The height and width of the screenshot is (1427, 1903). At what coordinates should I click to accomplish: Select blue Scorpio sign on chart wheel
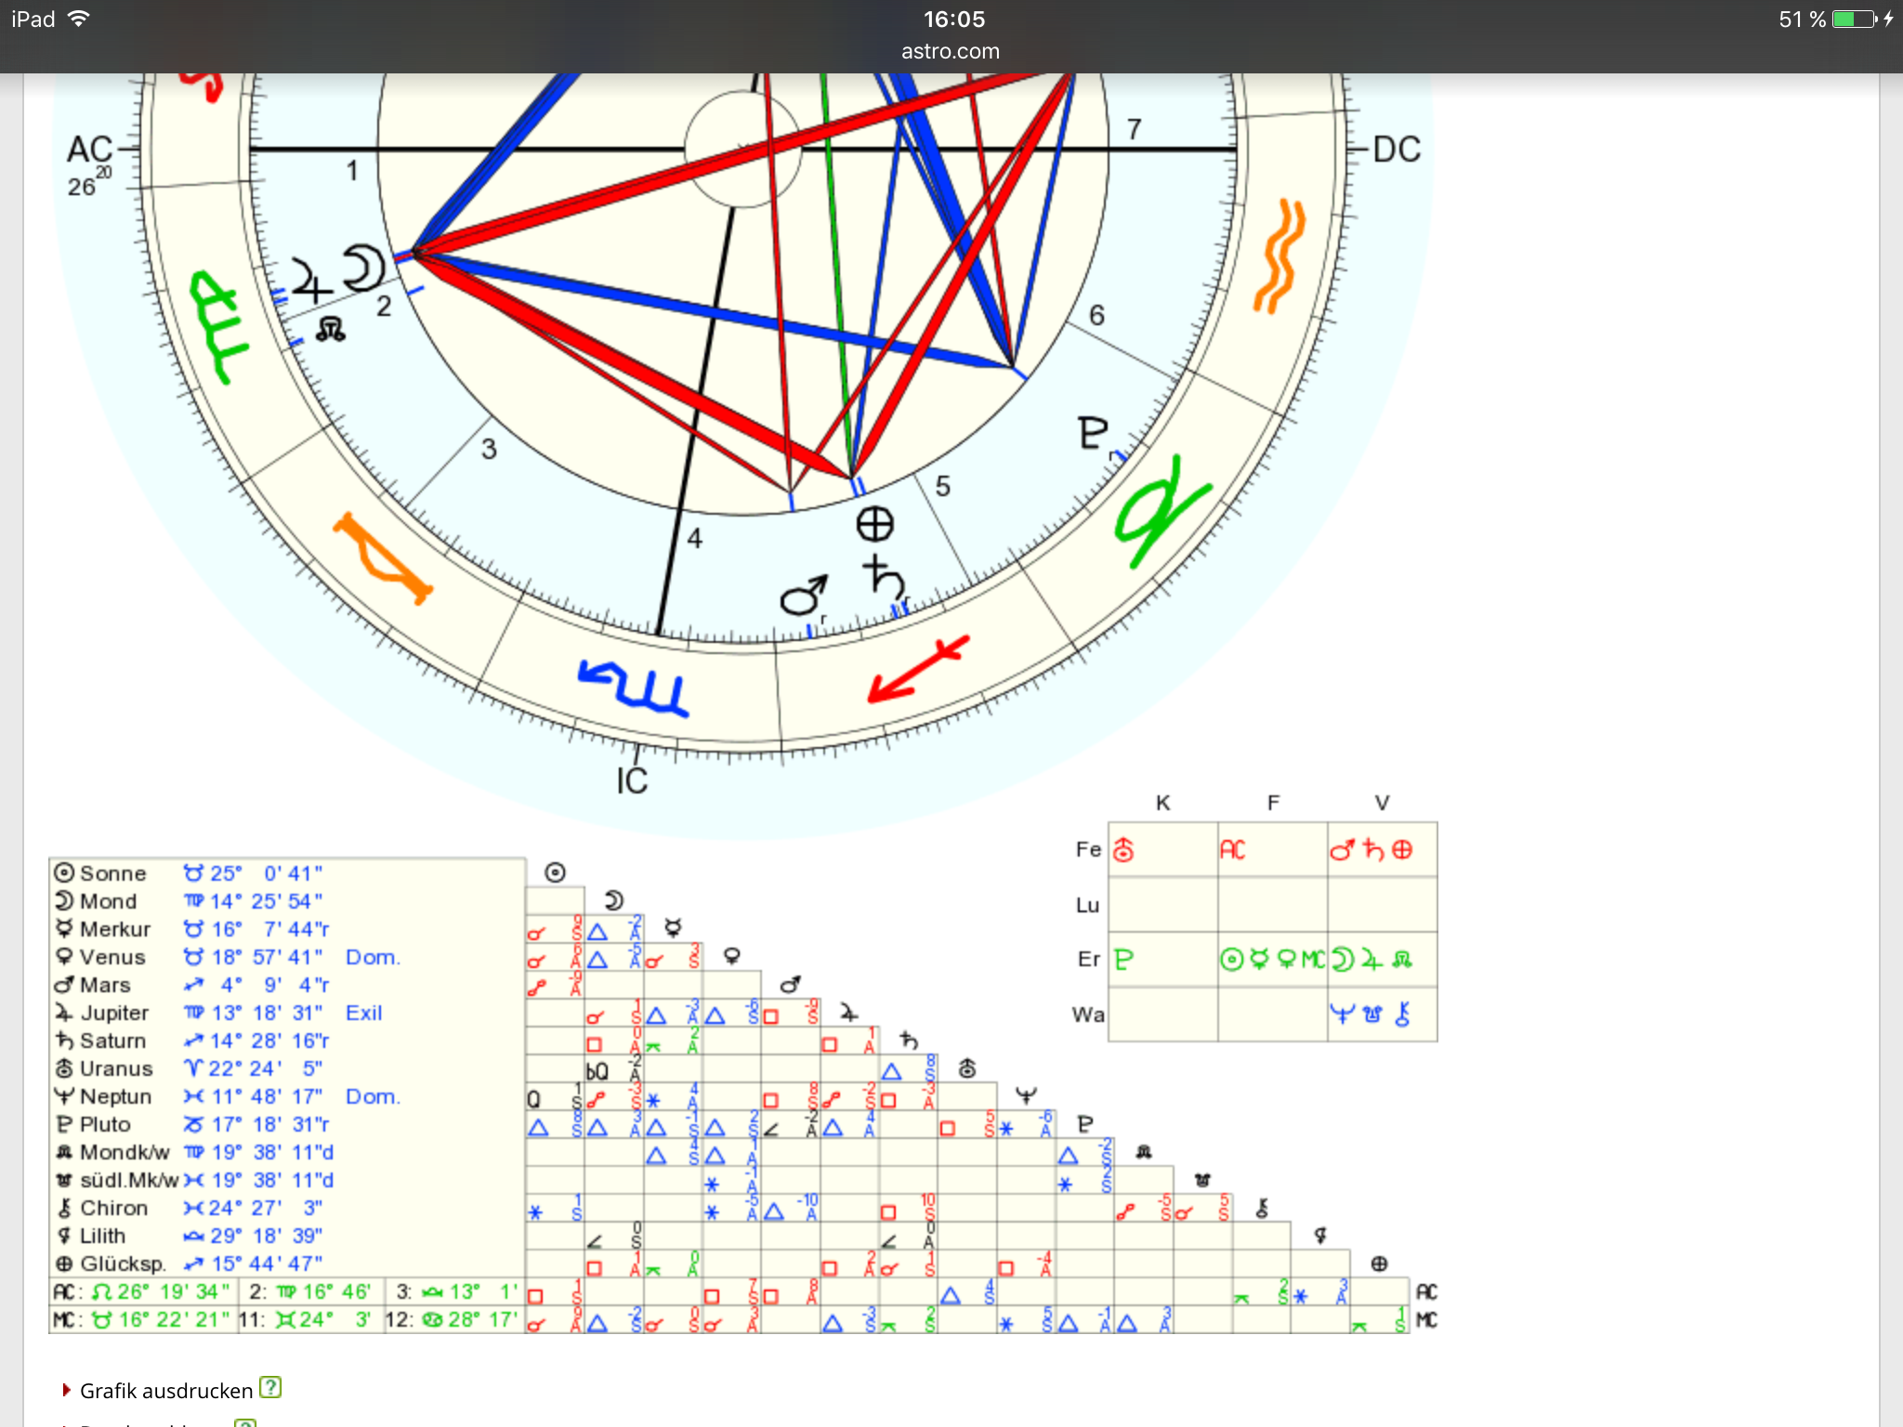coord(635,687)
